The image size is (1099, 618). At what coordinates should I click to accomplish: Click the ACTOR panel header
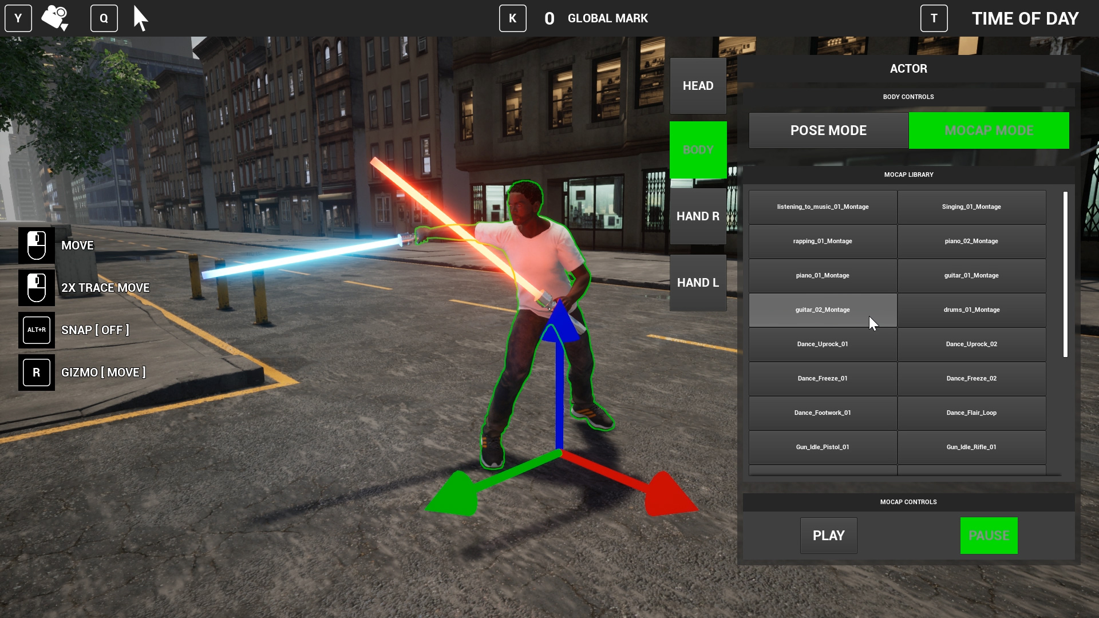click(x=908, y=69)
